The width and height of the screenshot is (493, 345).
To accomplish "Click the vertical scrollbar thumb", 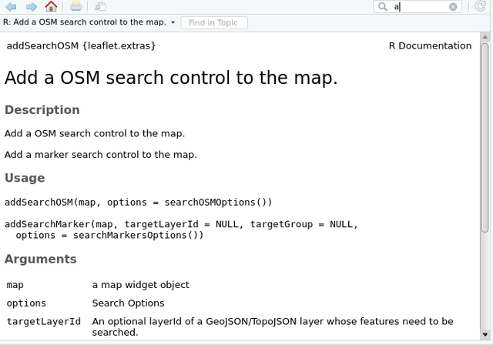I will pos(485,138).
